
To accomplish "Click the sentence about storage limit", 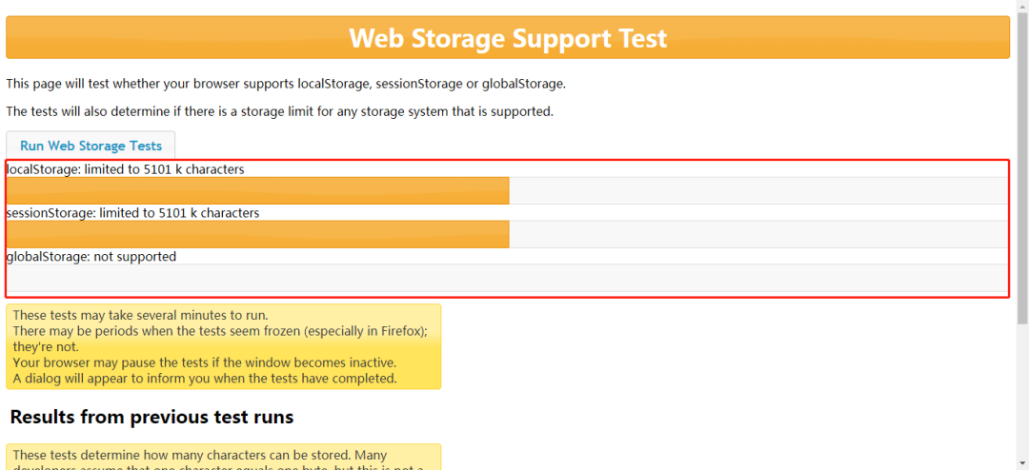I will (x=279, y=111).
